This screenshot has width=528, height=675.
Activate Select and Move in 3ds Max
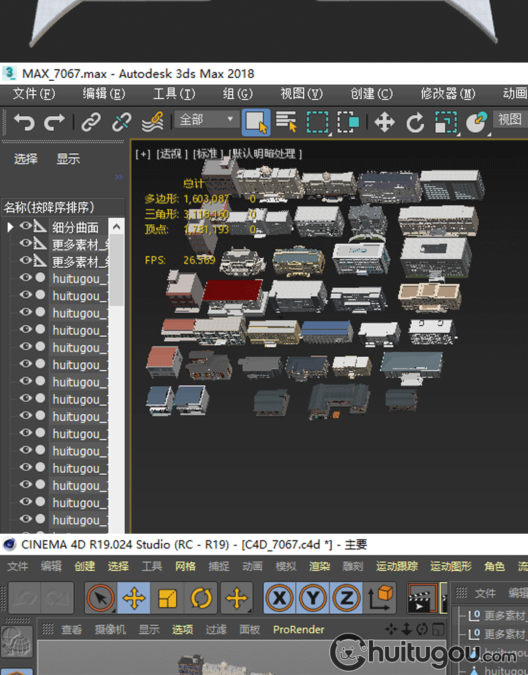point(384,122)
